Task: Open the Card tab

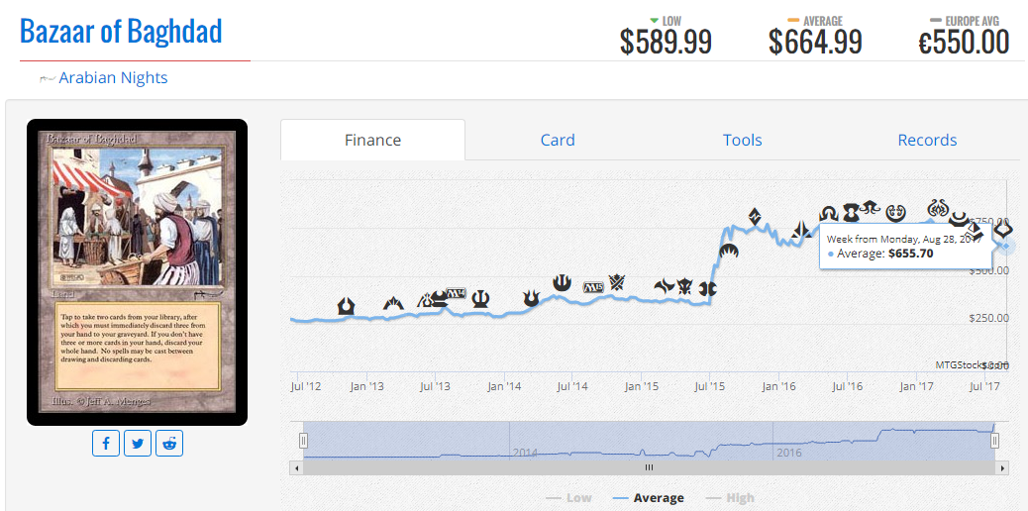Action: pyautogui.click(x=558, y=140)
